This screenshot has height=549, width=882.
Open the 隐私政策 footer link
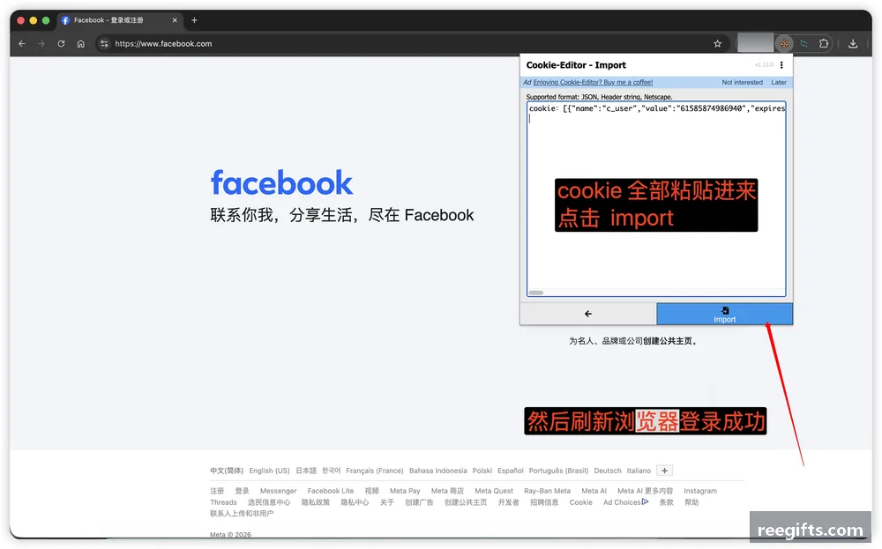pos(316,502)
